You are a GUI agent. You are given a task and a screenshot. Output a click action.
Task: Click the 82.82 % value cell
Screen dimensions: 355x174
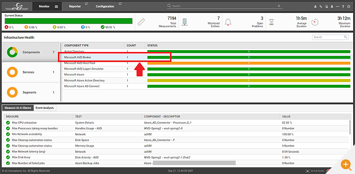tap(287, 123)
